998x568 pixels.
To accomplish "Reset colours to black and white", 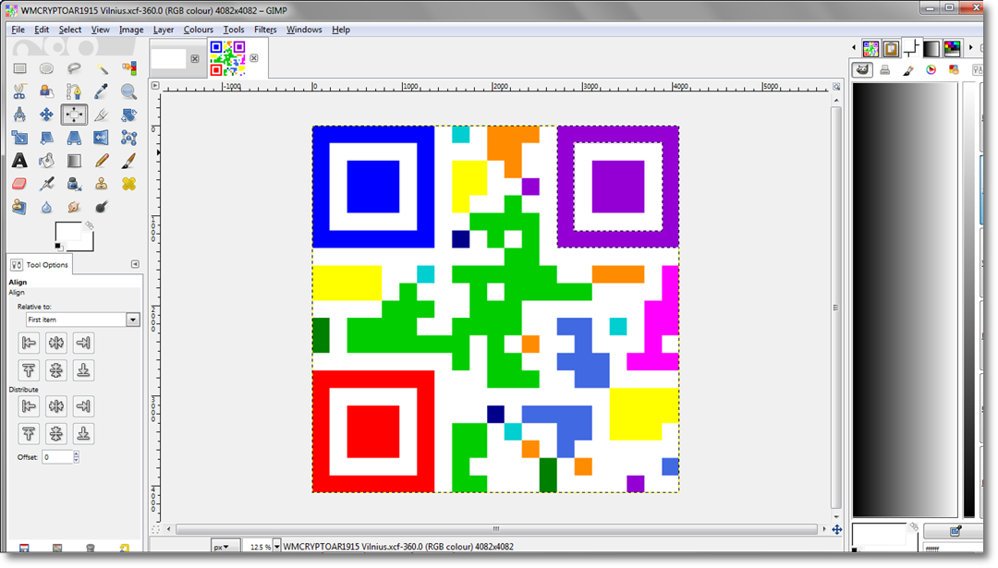I will coord(58,247).
